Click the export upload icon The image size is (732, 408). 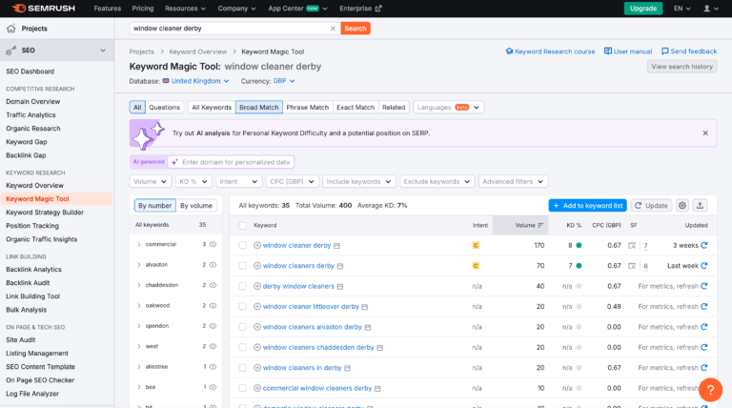700,205
